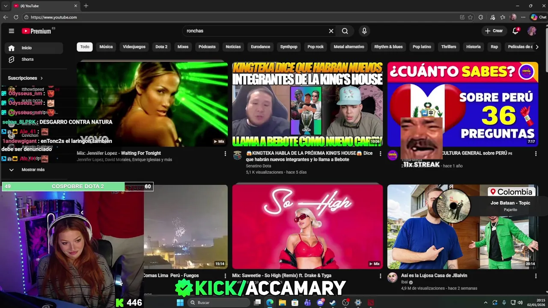This screenshot has height=308, width=548.
Task: Select the Videojuegos filter chip
Action: pos(134,47)
